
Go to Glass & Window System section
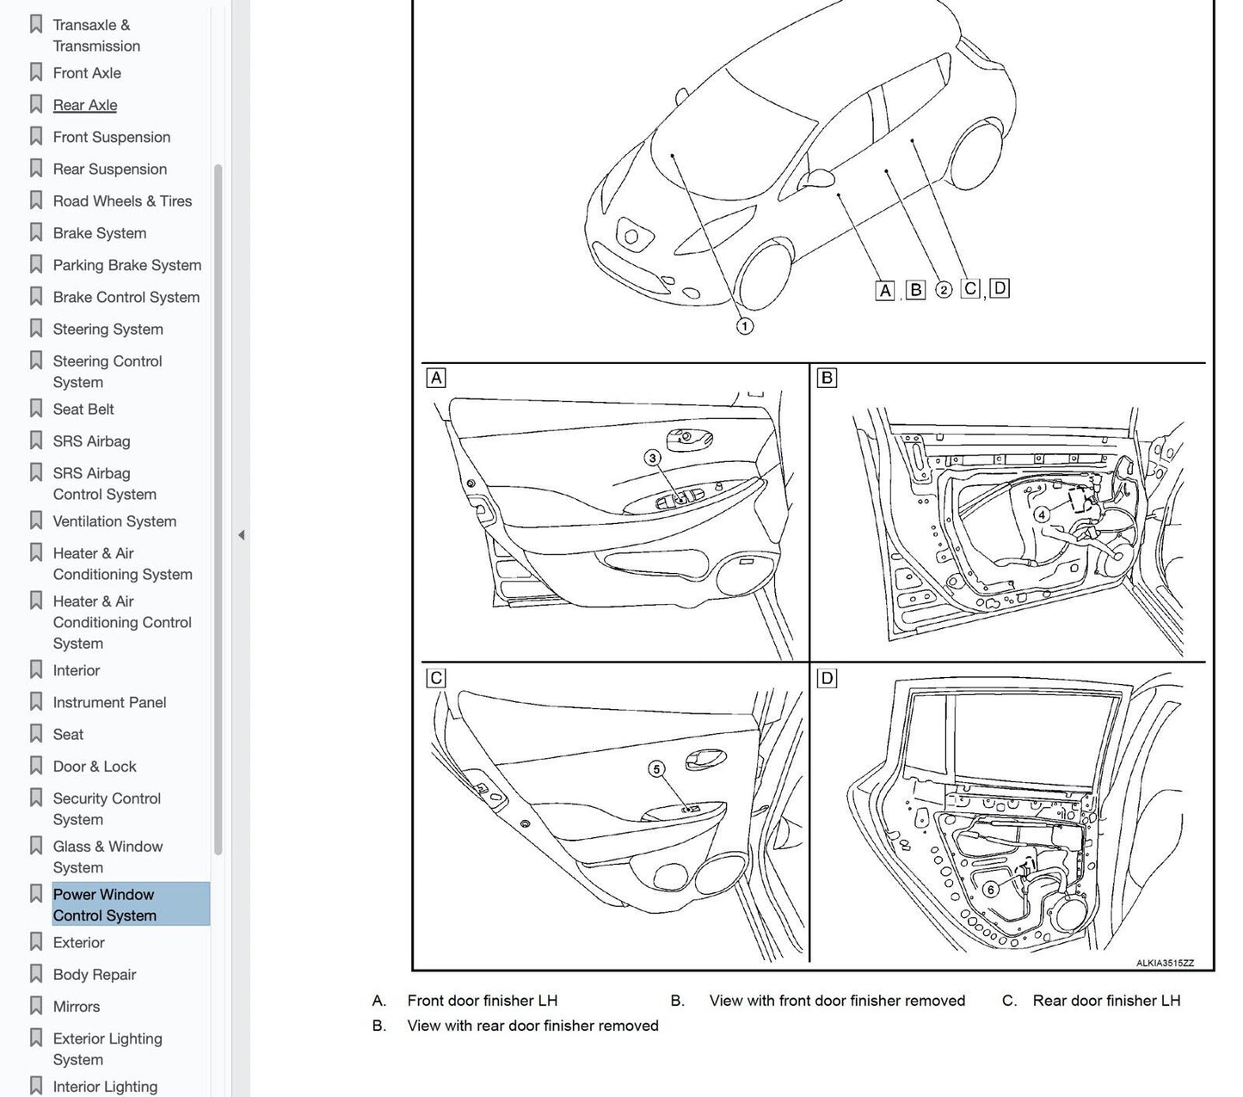click(x=108, y=857)
